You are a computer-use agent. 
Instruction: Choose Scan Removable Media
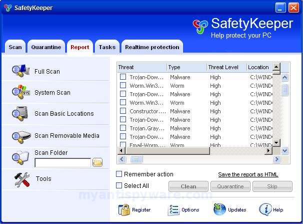[x=67, y=135]
